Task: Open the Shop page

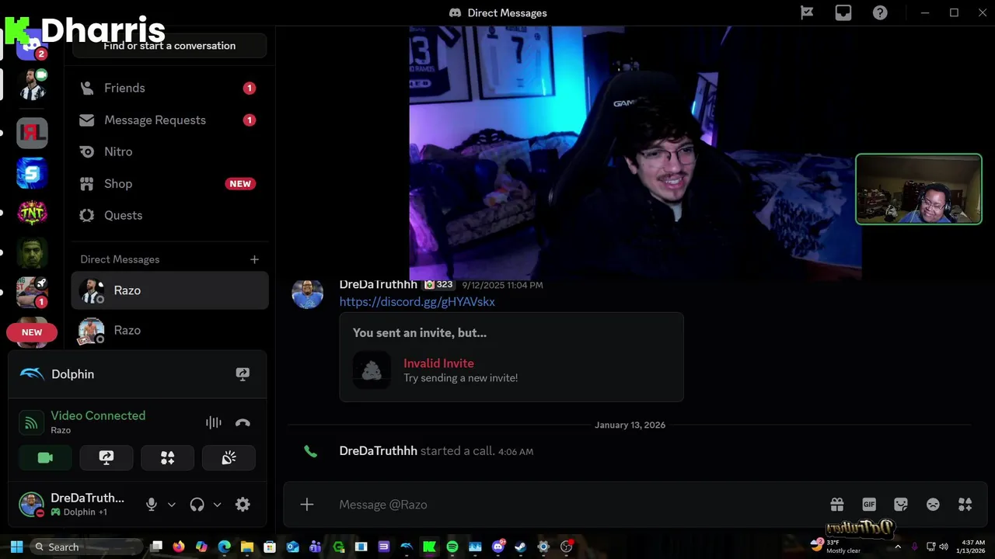Action: [169, 183]
